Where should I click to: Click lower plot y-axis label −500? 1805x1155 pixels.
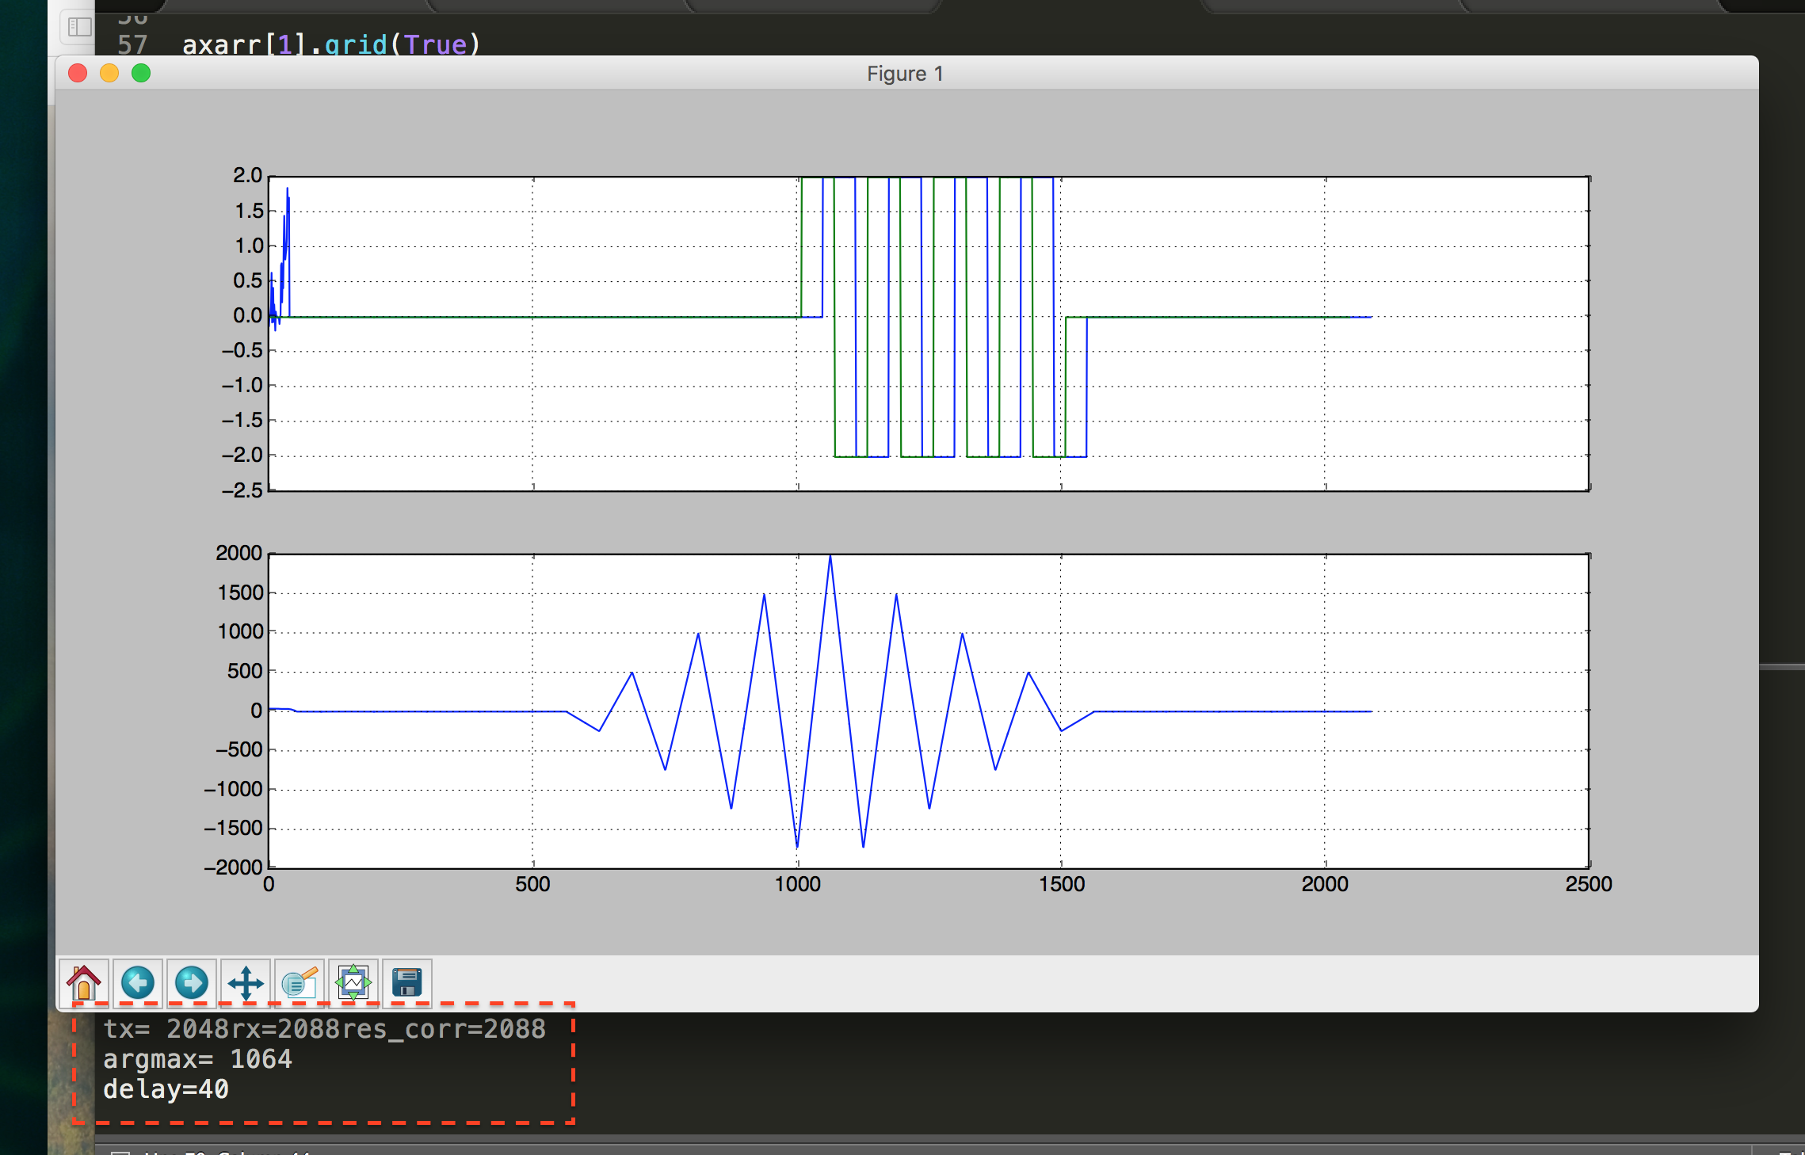coord(239,749)
